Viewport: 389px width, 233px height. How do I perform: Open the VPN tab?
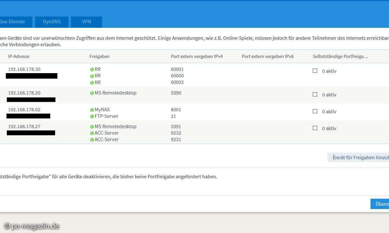[x=87, y=22]
